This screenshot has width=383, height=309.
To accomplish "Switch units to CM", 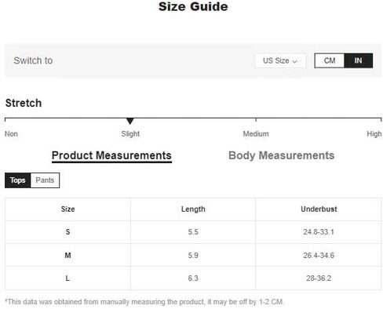I will coord(330,60).
